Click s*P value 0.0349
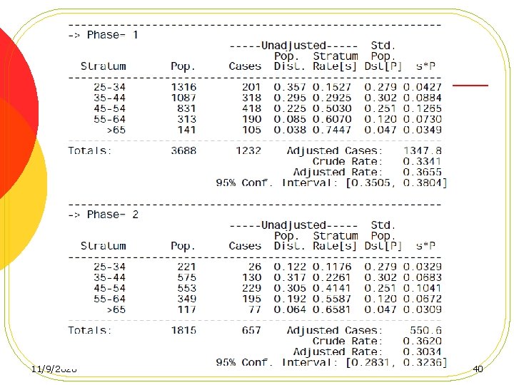Image resolution: width=514 pixels, height=385 pixels. coord(423,130)
